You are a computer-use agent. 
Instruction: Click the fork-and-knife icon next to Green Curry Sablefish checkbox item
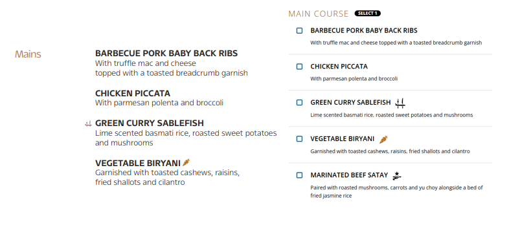click(x=400, y=103)
